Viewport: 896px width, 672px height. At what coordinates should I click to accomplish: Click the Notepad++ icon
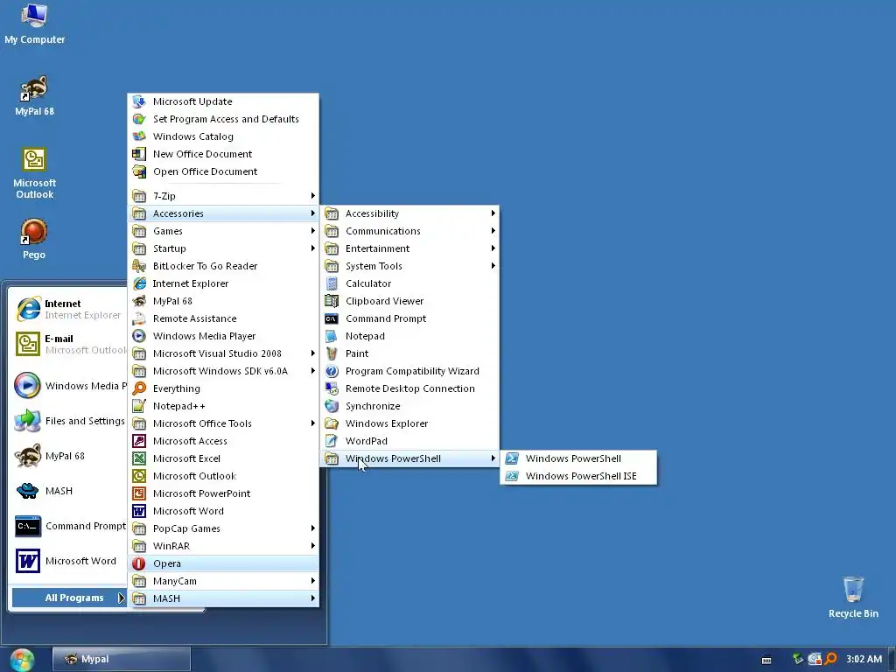[139, 406]
